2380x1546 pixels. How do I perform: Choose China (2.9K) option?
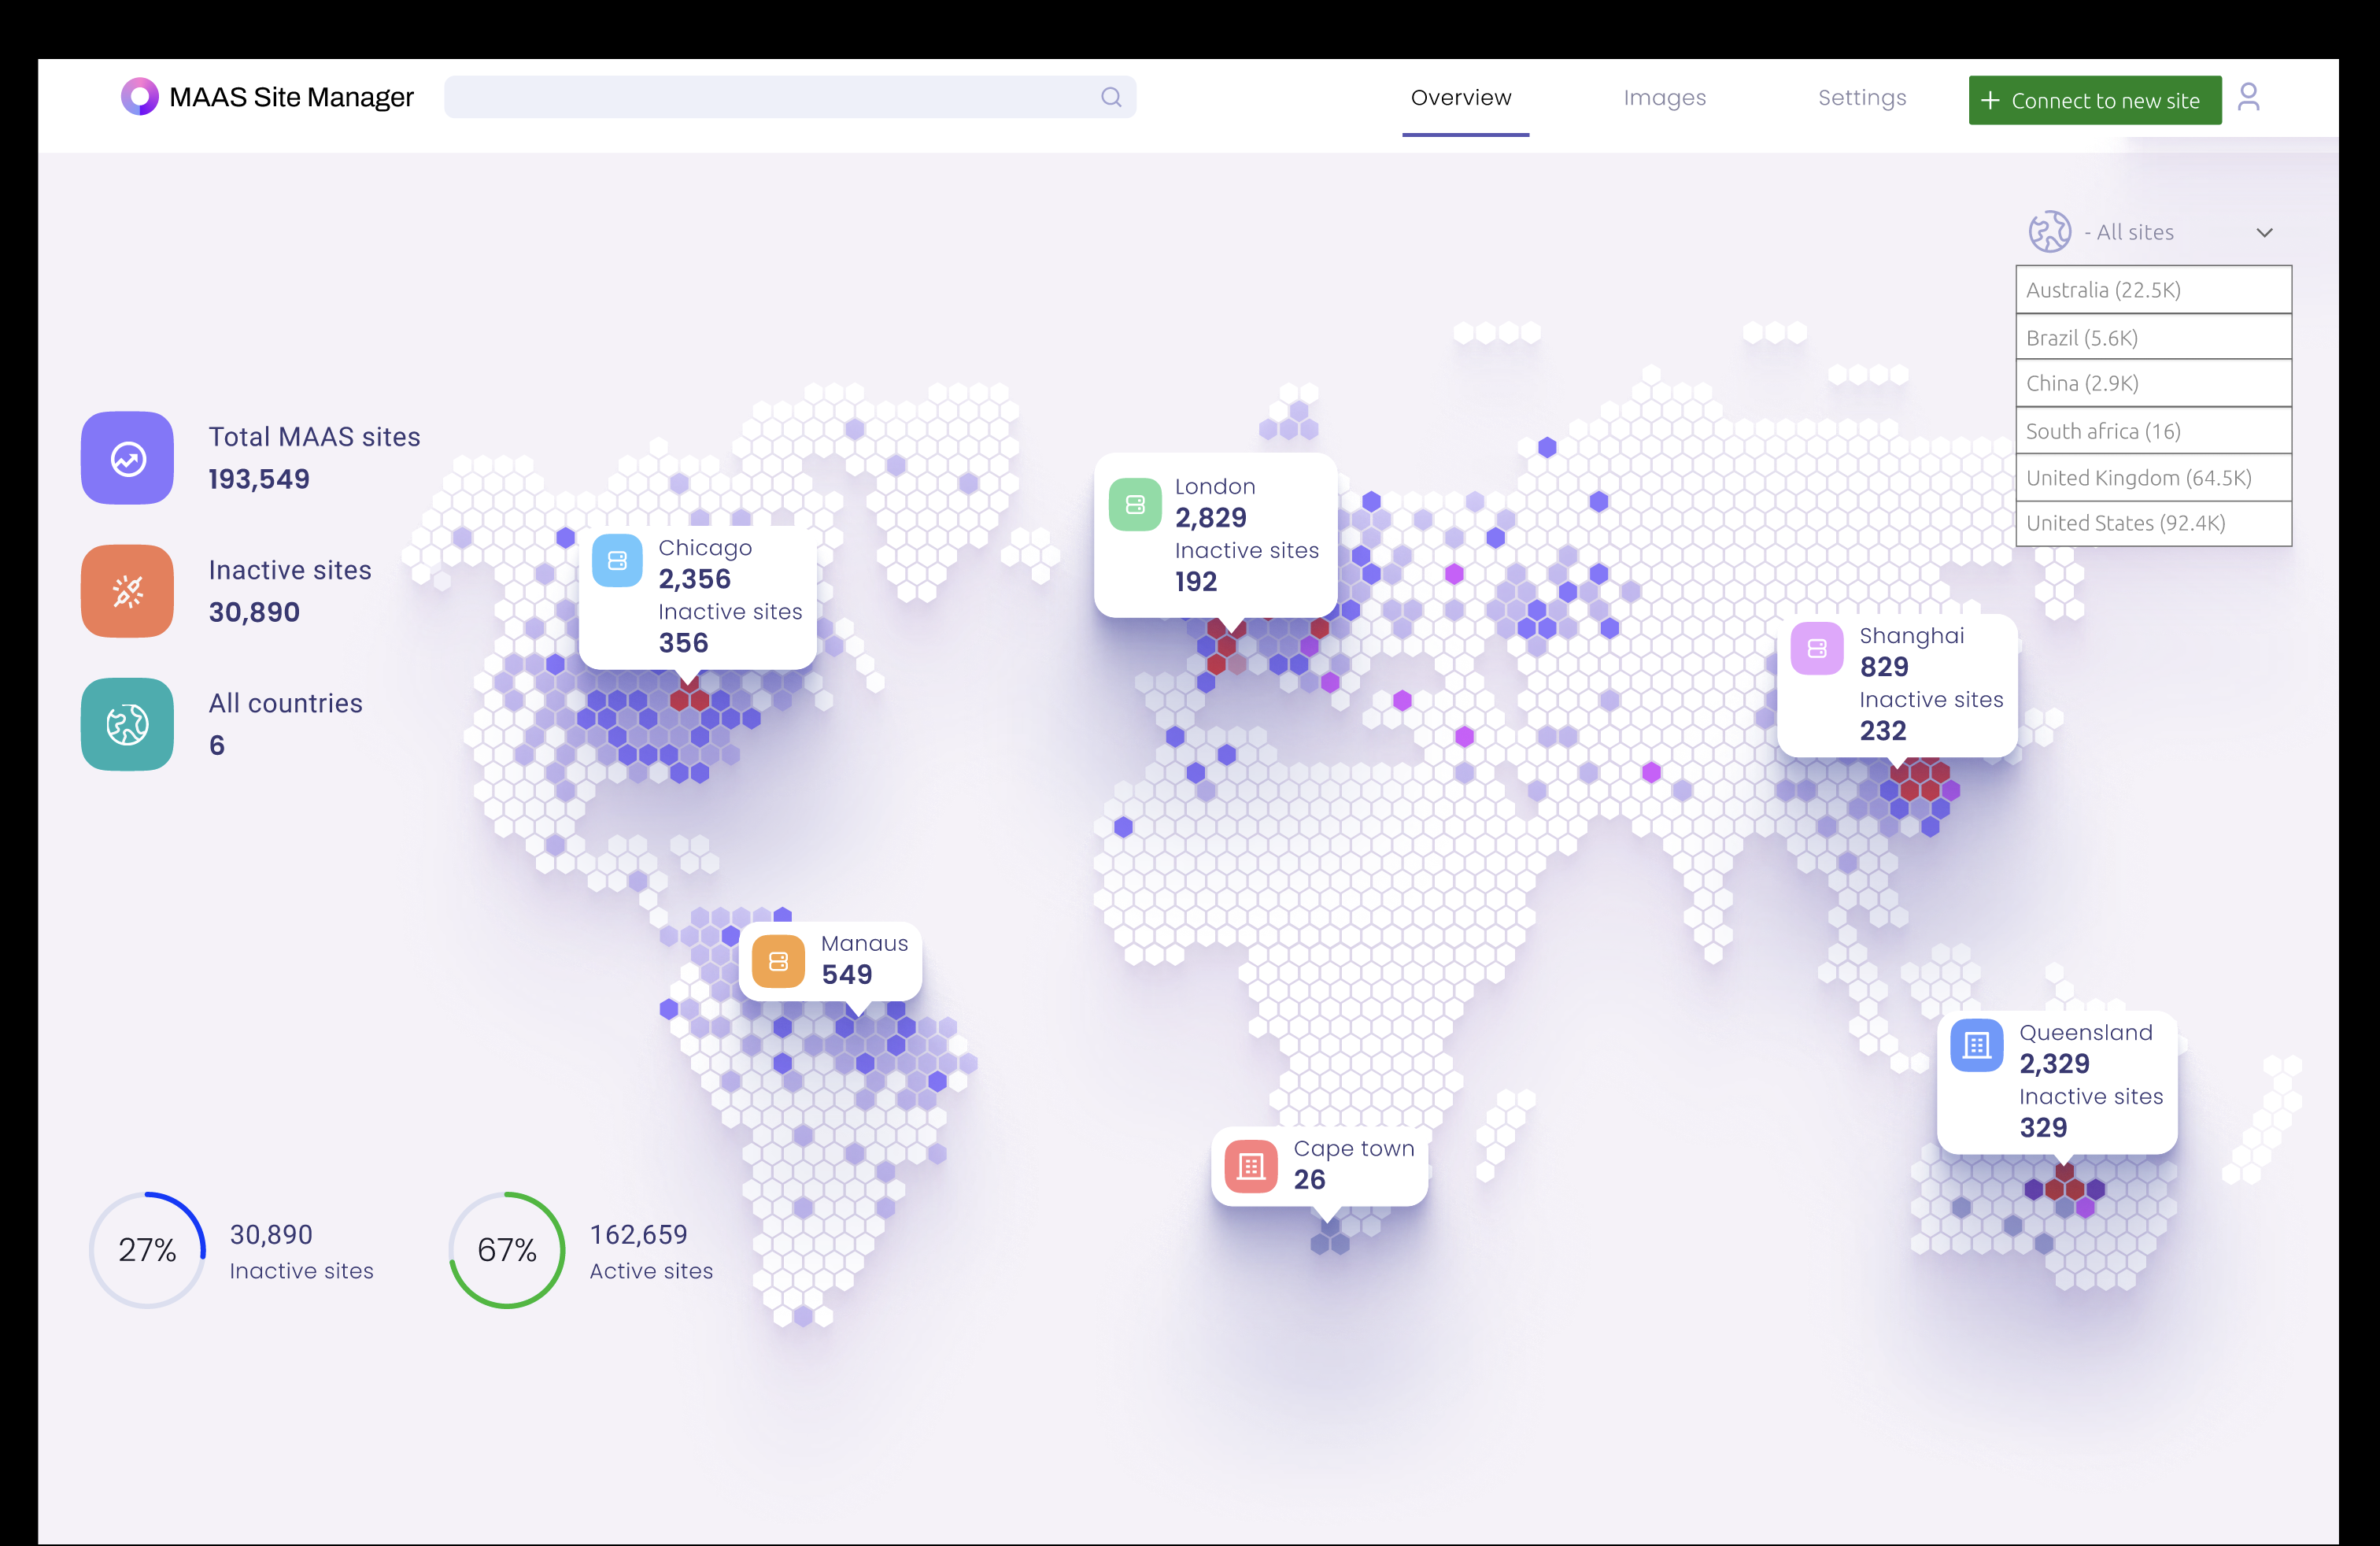click(2154, 383)
